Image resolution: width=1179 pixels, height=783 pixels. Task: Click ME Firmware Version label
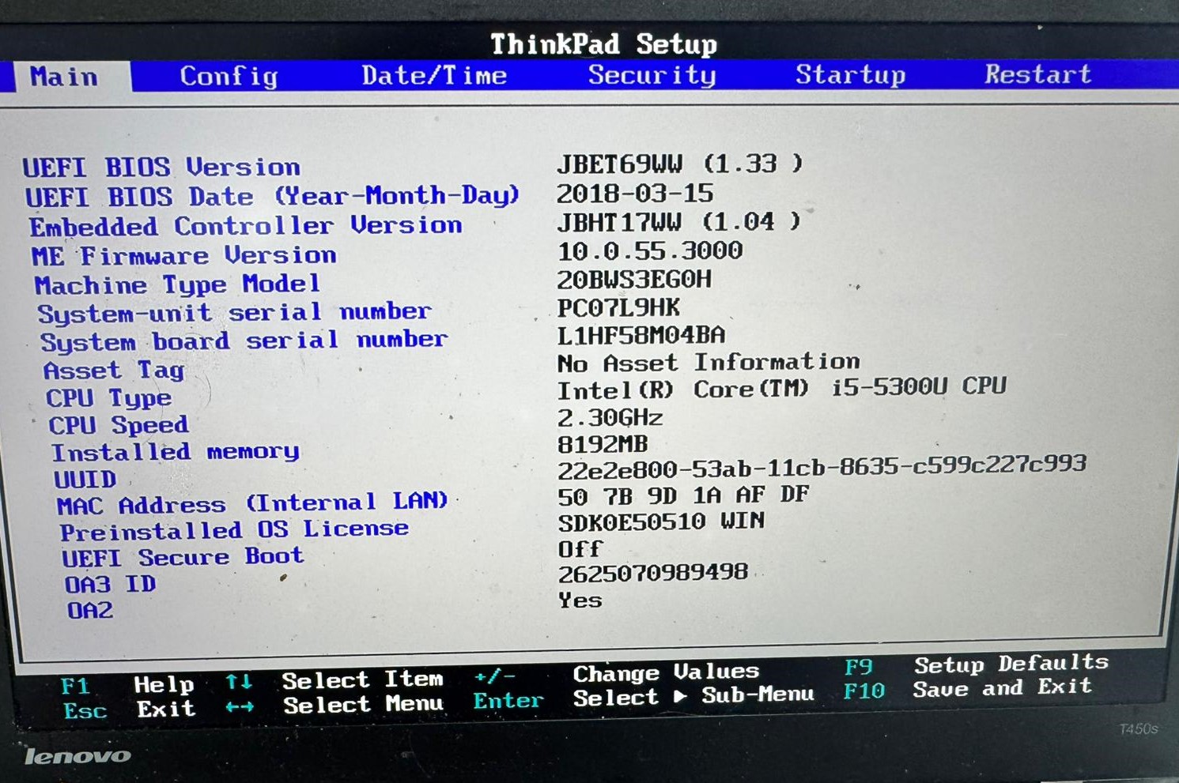(x=184, y=256)
